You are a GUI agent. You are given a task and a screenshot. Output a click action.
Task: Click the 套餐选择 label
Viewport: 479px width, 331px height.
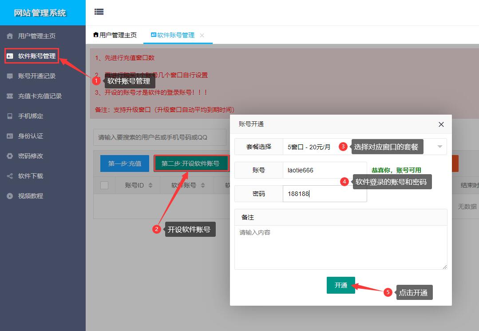click(x=259, y=147)
